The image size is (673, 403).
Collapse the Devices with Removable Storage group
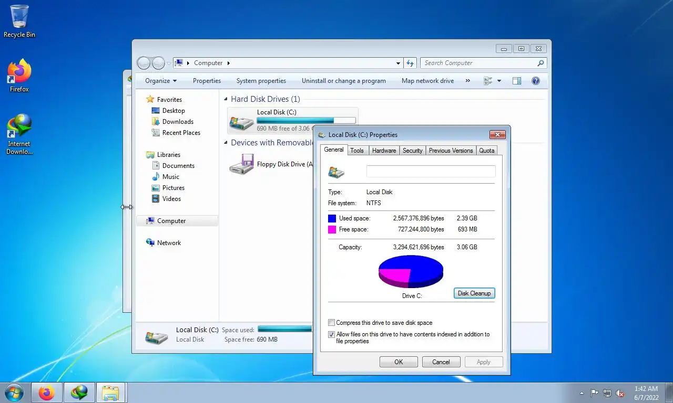[x=226, y=143]
